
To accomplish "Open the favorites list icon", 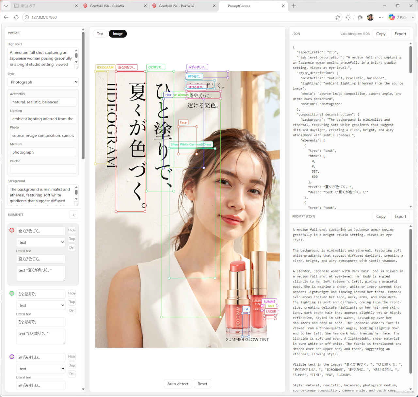I will click(360, 17).
